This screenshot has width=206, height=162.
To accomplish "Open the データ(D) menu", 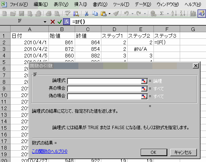I will point(143,4).
